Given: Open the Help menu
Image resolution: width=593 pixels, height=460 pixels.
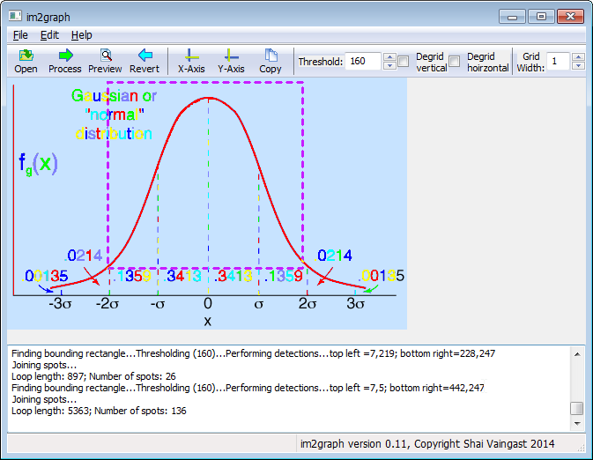Looking at the screenshot, I should [x=82, y=35].
